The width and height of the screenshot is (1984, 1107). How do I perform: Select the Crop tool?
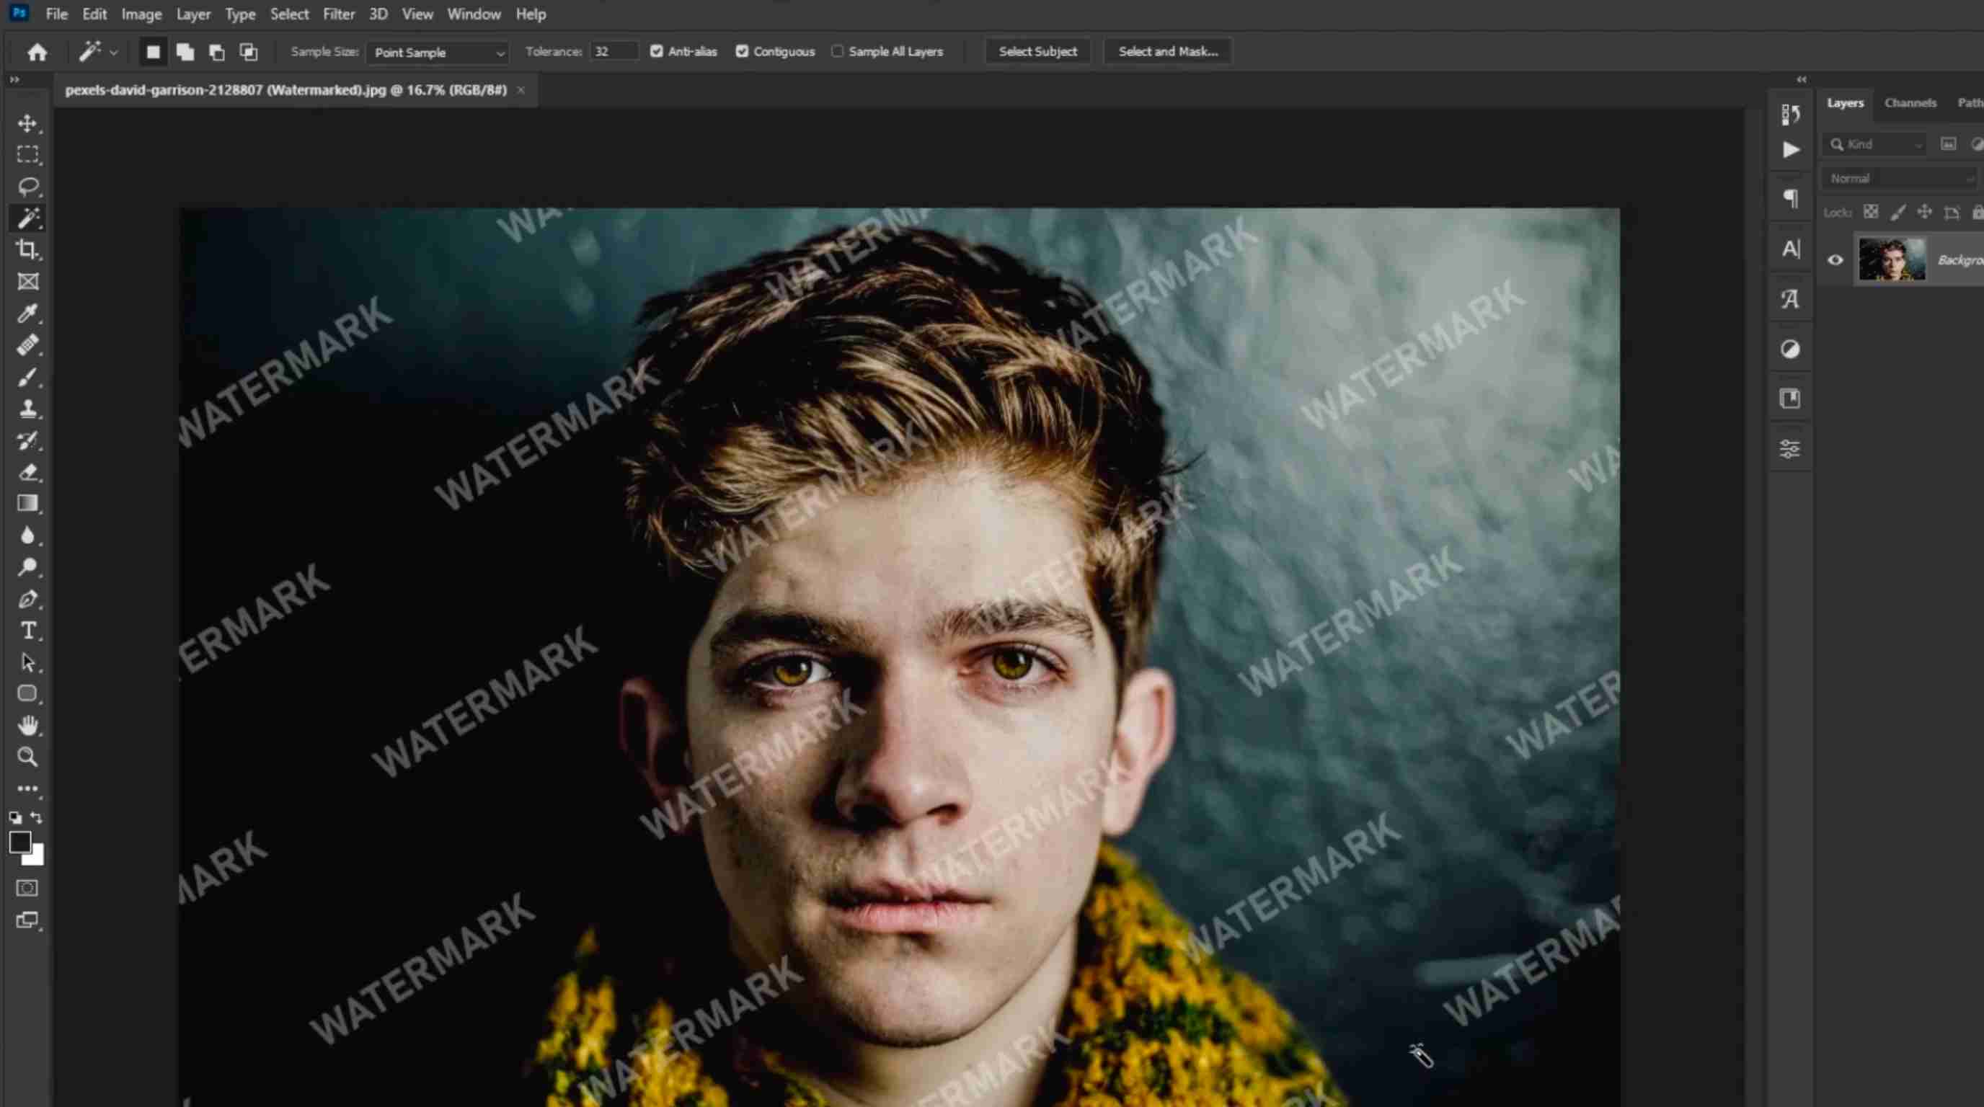click(x=27, y=249)
